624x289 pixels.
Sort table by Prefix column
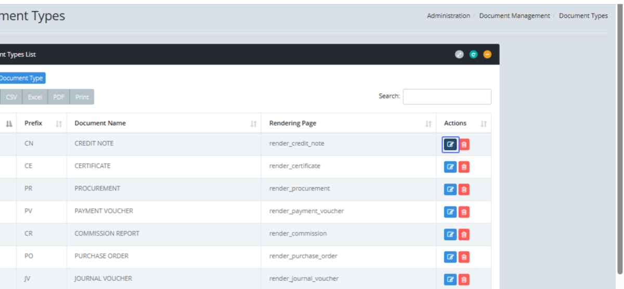point(42,123)
